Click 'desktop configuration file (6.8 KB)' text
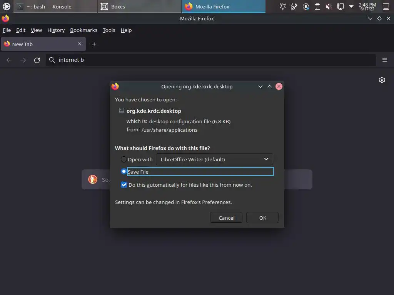The width and height of the screenshot is (394, 295). click(x=190, y=121)
